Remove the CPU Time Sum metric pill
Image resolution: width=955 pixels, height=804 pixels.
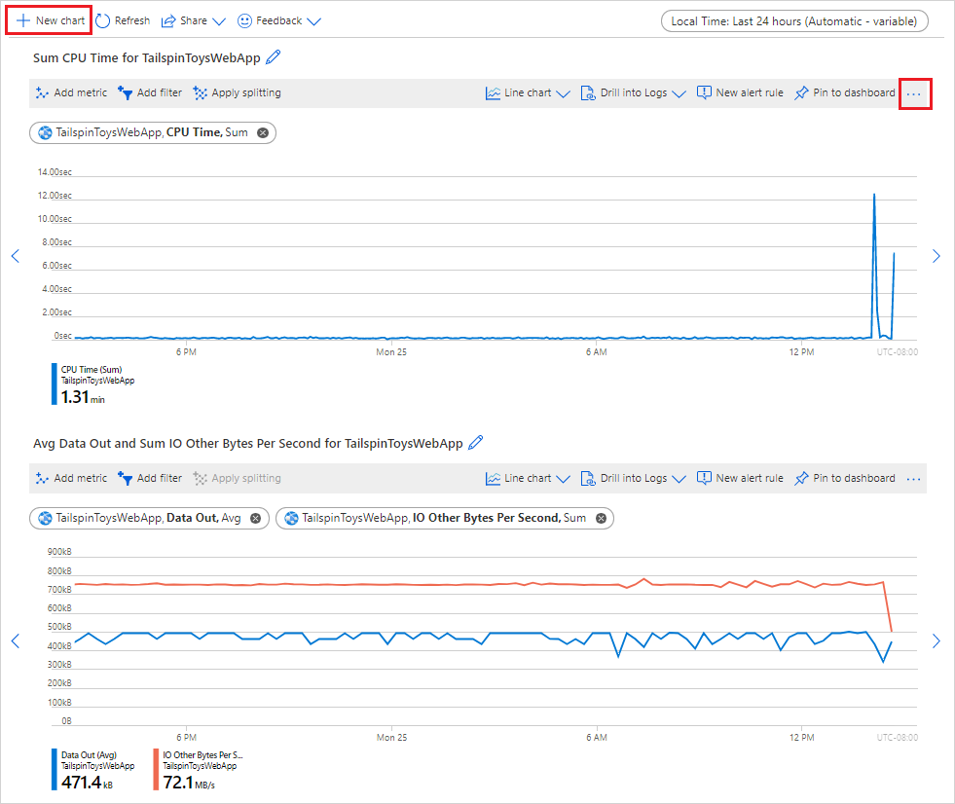262,132
